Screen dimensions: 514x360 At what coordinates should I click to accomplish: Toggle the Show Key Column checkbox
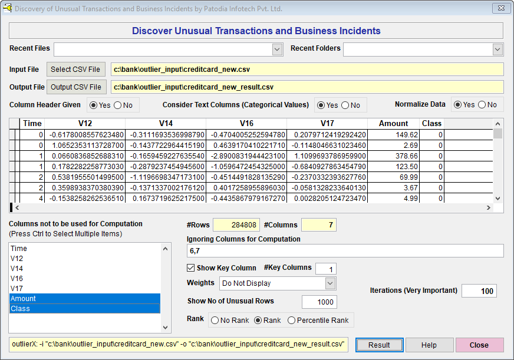tap(191, 268)
